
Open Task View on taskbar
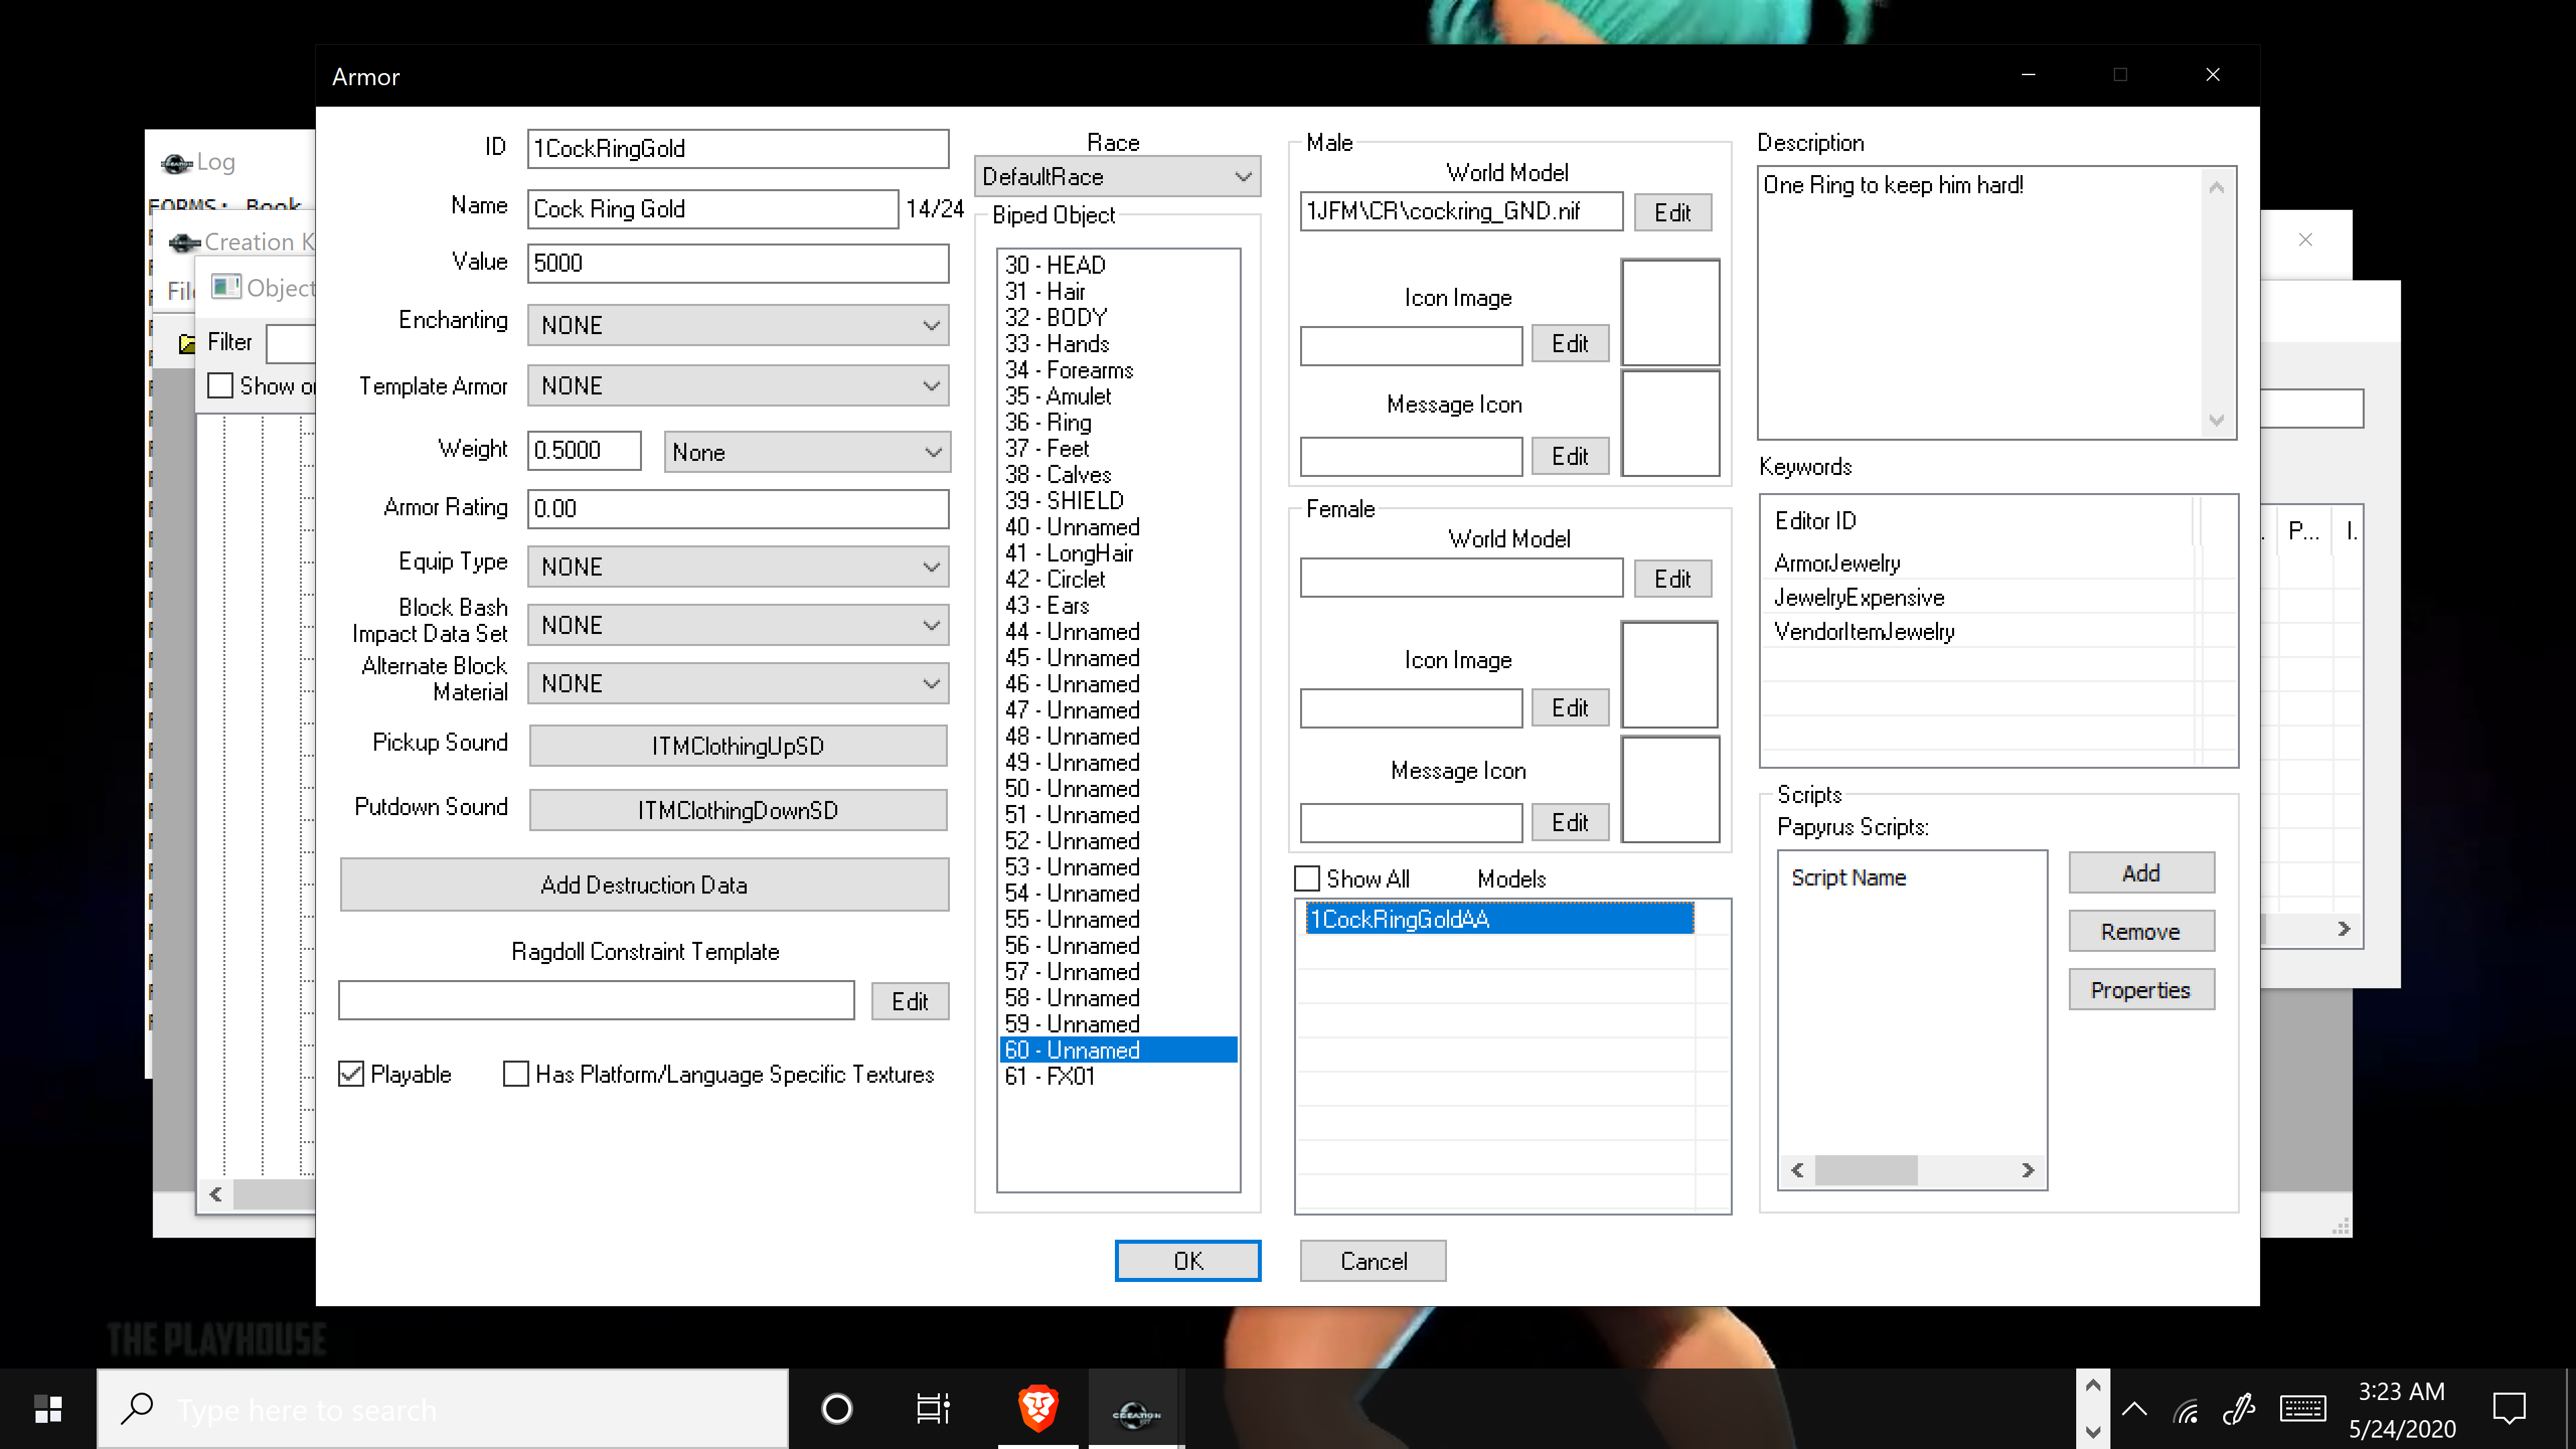tap(933, 1409)
